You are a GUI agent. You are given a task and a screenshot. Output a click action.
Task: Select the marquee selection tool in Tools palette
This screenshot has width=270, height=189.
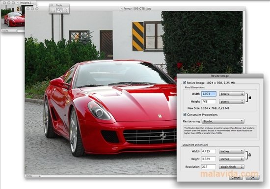click(x=53, y=10)
